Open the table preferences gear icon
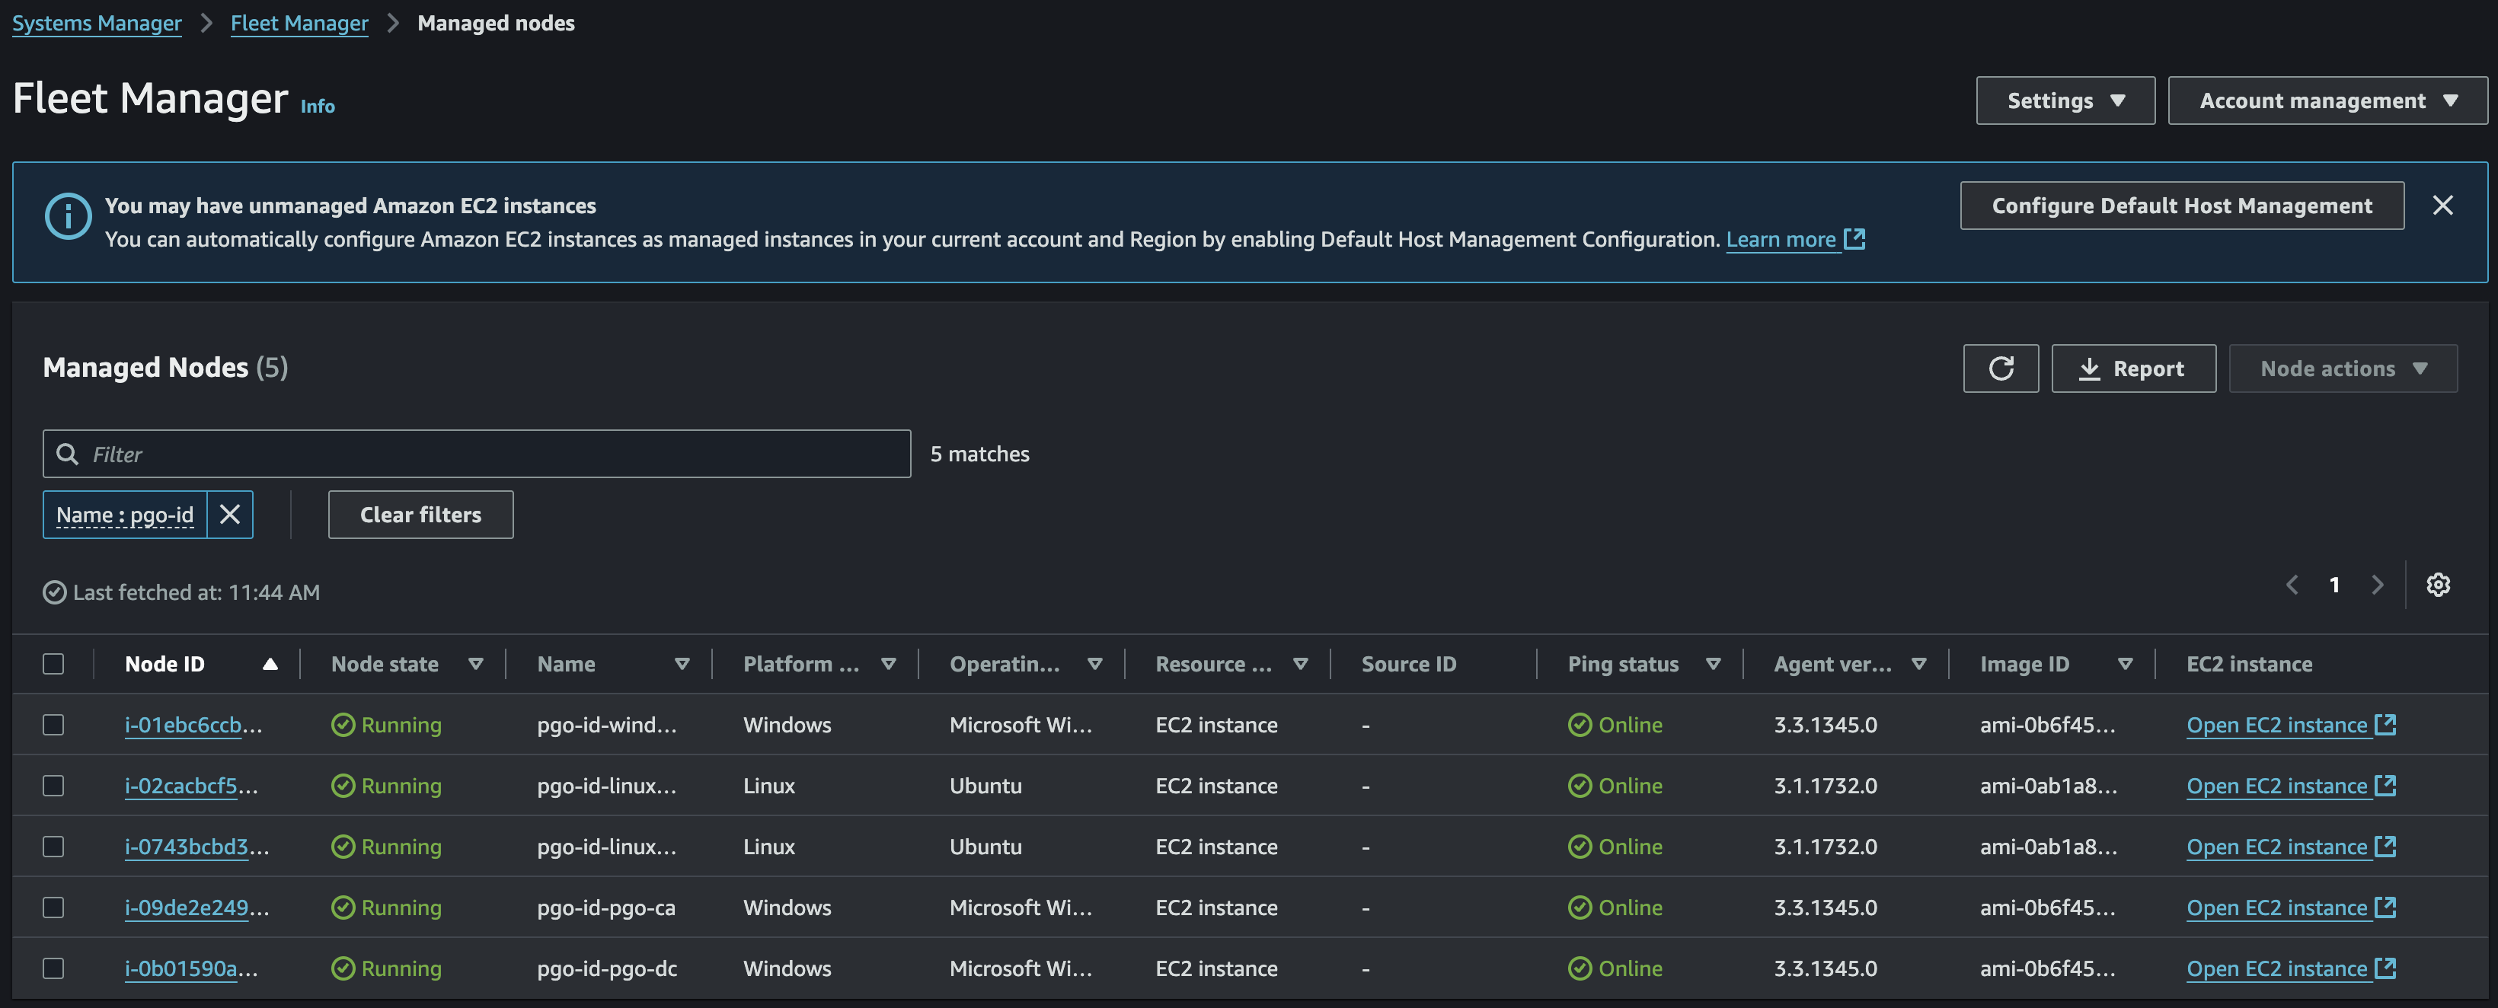2498x1008 pixels. coord(2440,585)
